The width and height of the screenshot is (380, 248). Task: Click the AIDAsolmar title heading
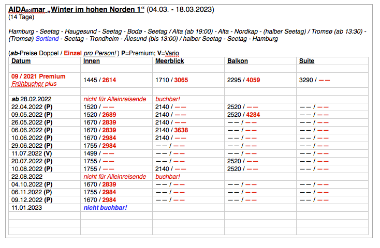tap(77, 10)
